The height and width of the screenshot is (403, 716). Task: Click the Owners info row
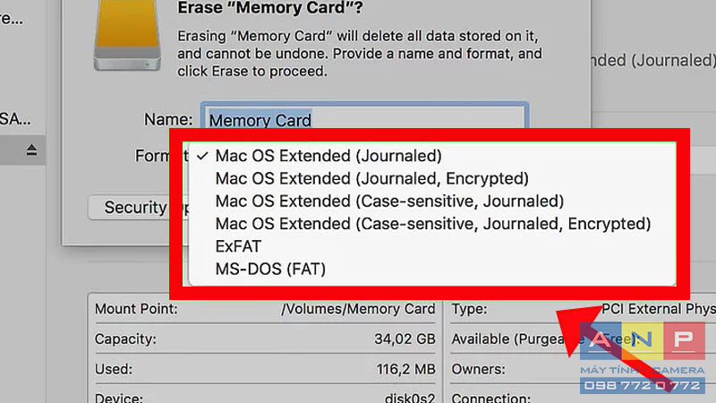point(584,369)
